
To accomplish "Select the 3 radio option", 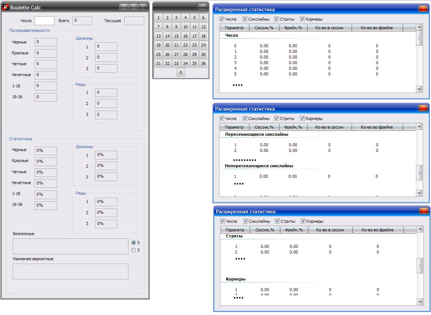I will coord(134,250).
